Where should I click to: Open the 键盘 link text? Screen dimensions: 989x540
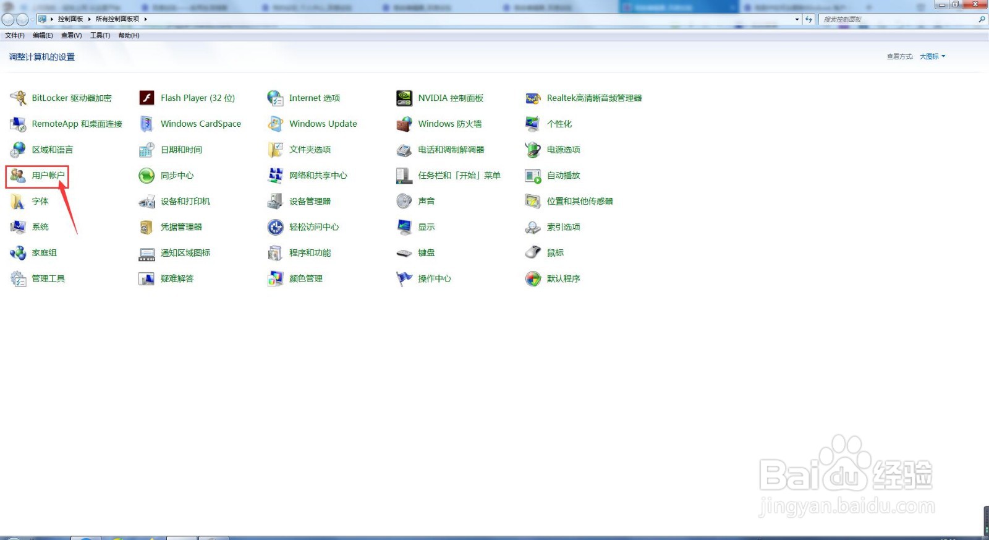[x=427, y=253]
